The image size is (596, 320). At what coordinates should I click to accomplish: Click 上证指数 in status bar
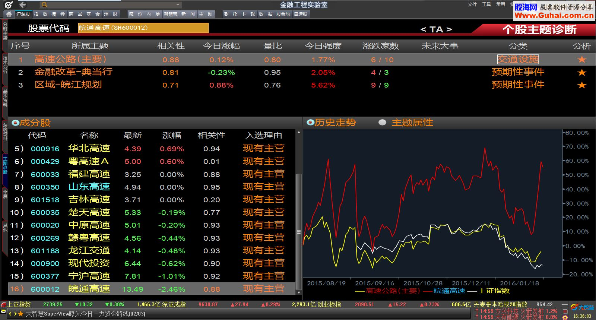[x=19, y=304]
